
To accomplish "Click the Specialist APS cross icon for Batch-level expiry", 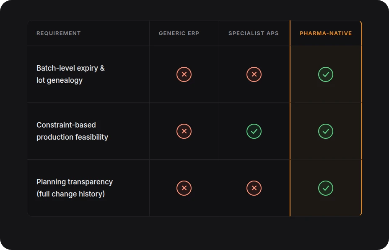I will [254, 74].
